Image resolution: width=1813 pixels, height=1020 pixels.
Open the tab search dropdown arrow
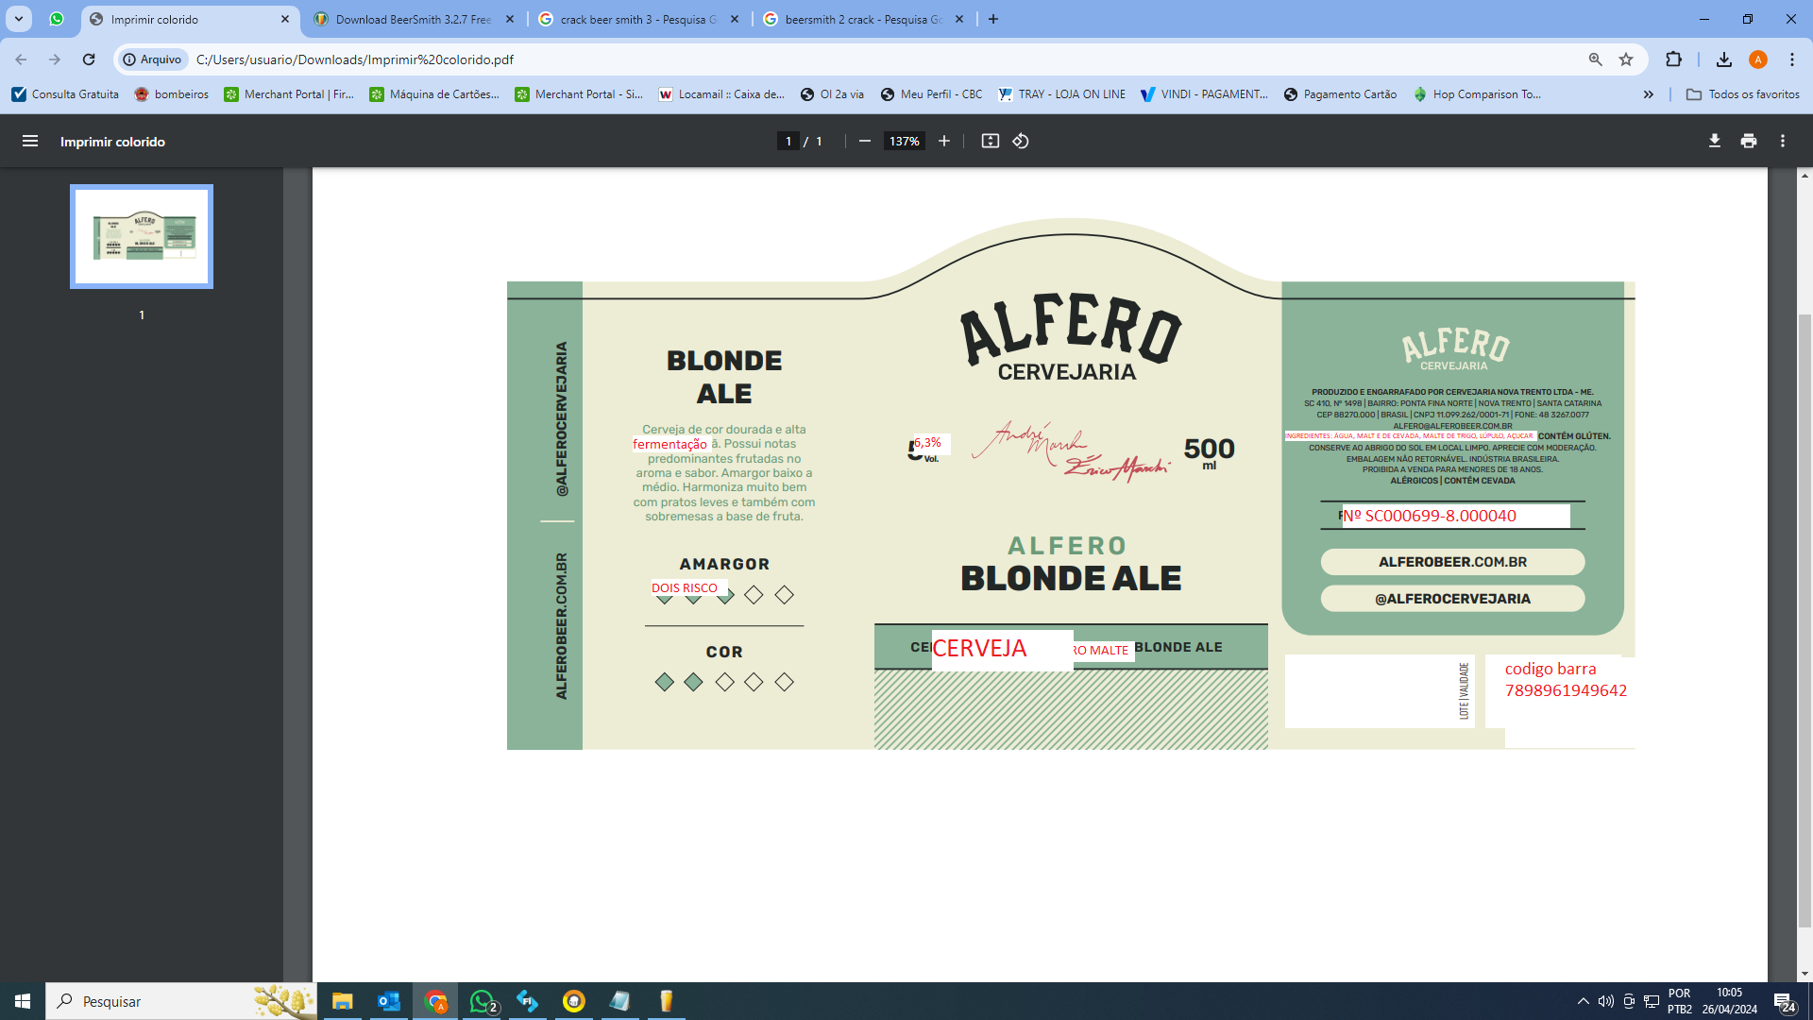[18, 19]
